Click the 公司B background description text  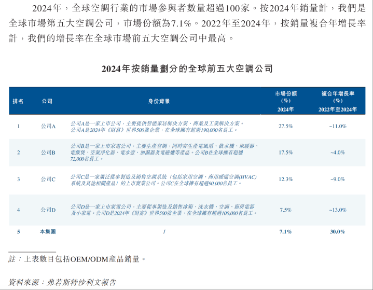[164, 152]
